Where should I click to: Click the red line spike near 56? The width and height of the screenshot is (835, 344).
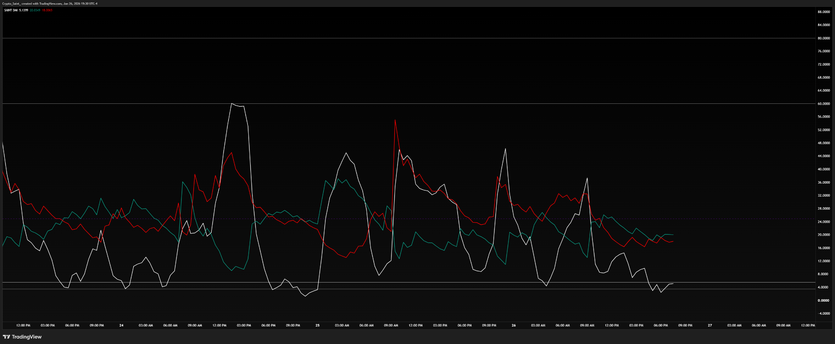click(x=395, y=120)
